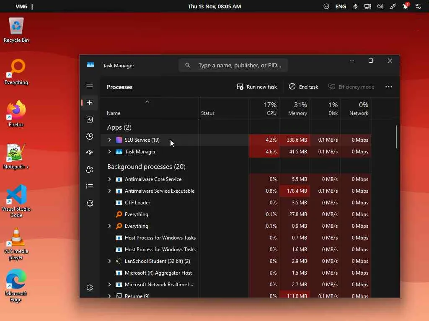Image resolution: width=429 pixels, height=321 pixels.
Task: Open the control sliders icon in top bar
Action: (418, 6)
